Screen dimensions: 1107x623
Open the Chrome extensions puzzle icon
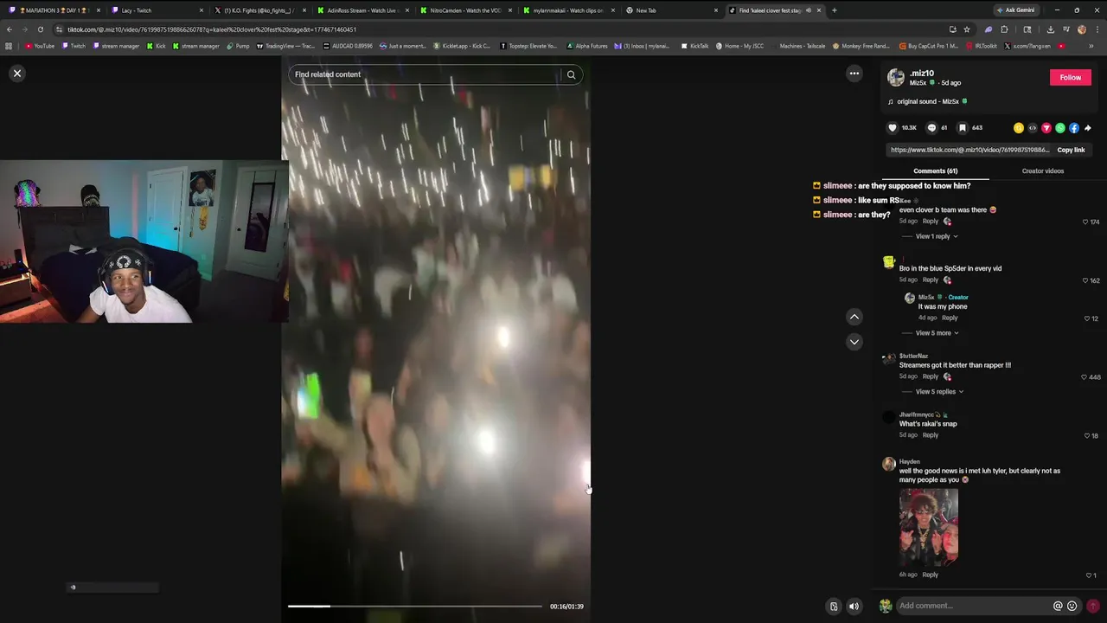click(1004, 29)
